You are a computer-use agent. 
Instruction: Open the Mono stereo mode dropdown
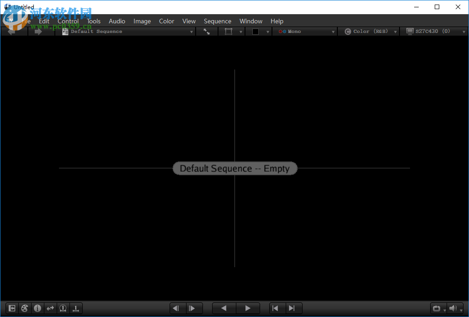[x=304, y=32]
